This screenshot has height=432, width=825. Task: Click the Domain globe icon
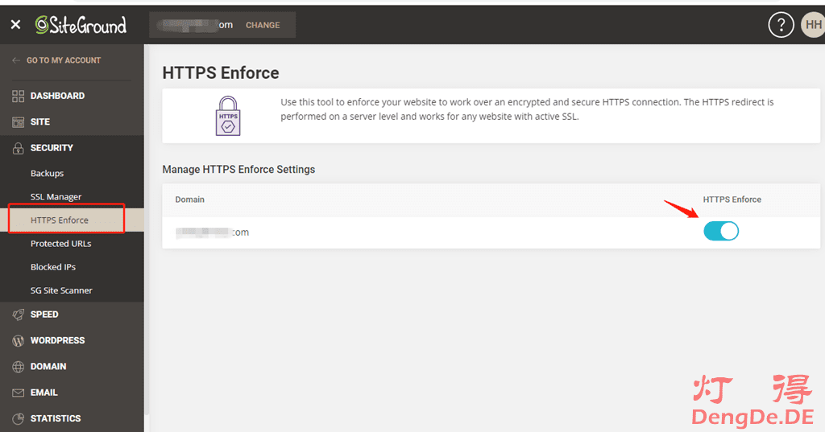(x=18, y=367)
